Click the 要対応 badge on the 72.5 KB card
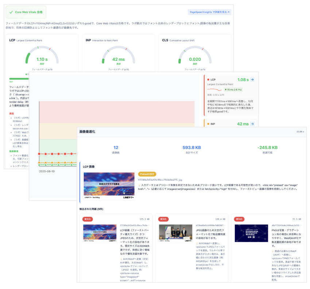 click(239, 219)
